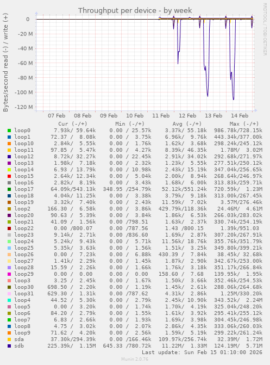Screen dimensions: 270x365
Task: Click the '-20 M' y-axis label
Action: (25, 34)
